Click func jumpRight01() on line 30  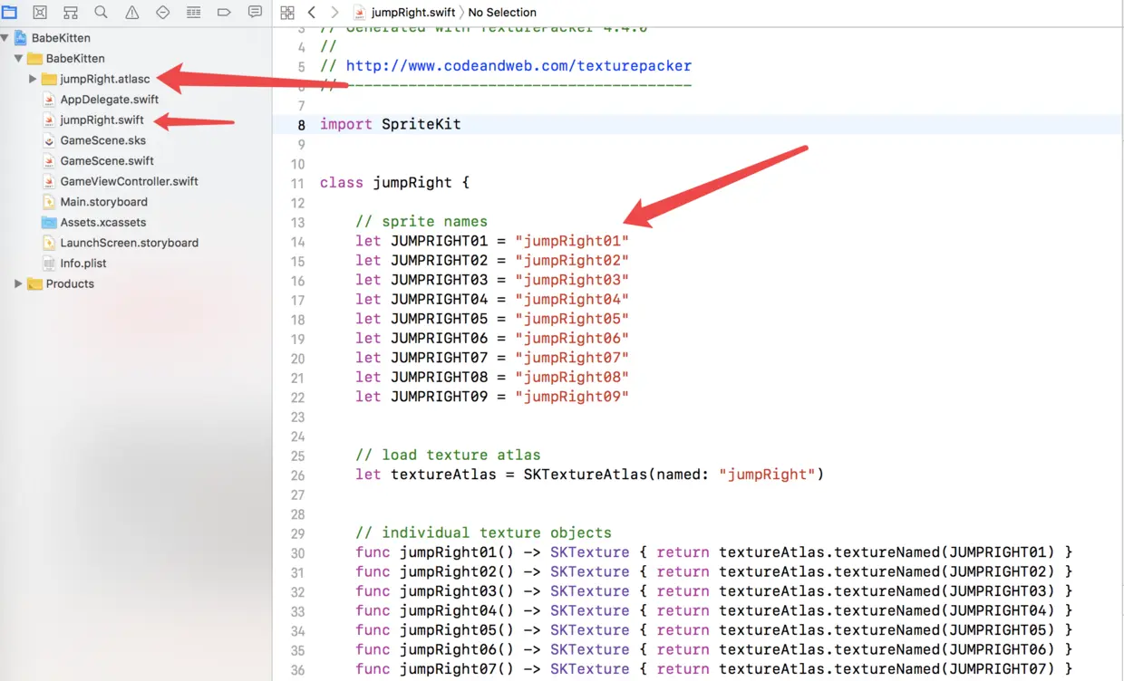click(x=434, y=552)
